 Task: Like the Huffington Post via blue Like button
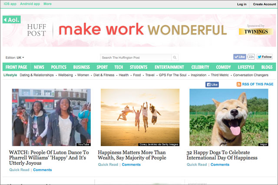click(239, 57)
